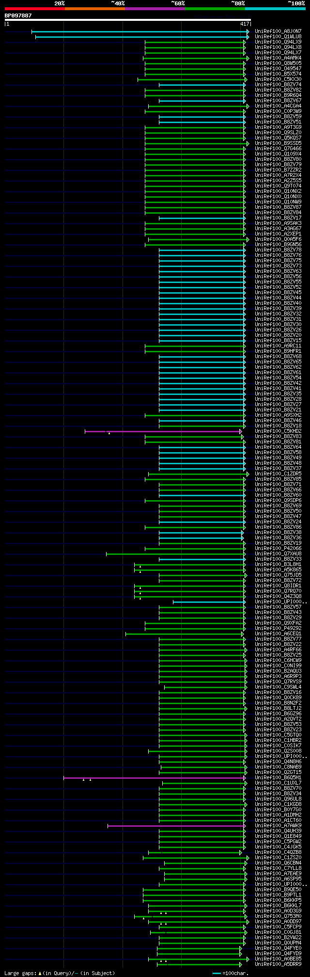Select label UniRef100_C4QZB8

(278, 852)
